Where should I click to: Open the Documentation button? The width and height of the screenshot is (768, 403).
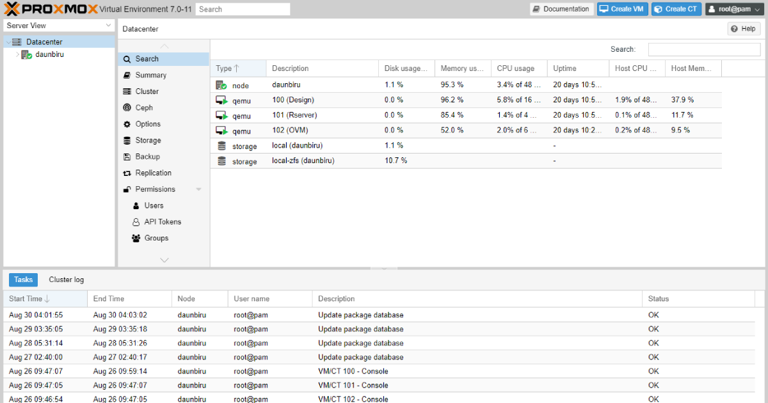[x=561, y=9]
